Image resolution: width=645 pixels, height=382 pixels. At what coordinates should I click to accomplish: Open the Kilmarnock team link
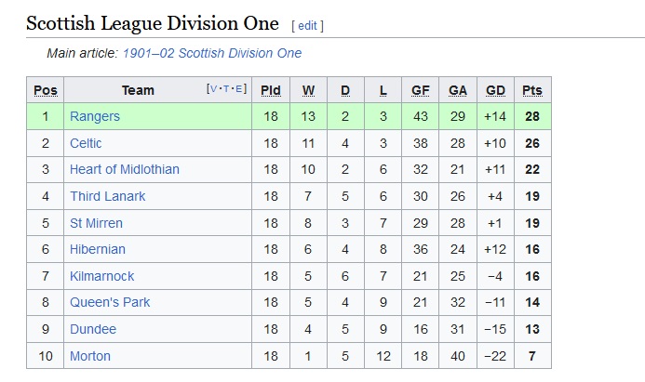coord(102,276)
